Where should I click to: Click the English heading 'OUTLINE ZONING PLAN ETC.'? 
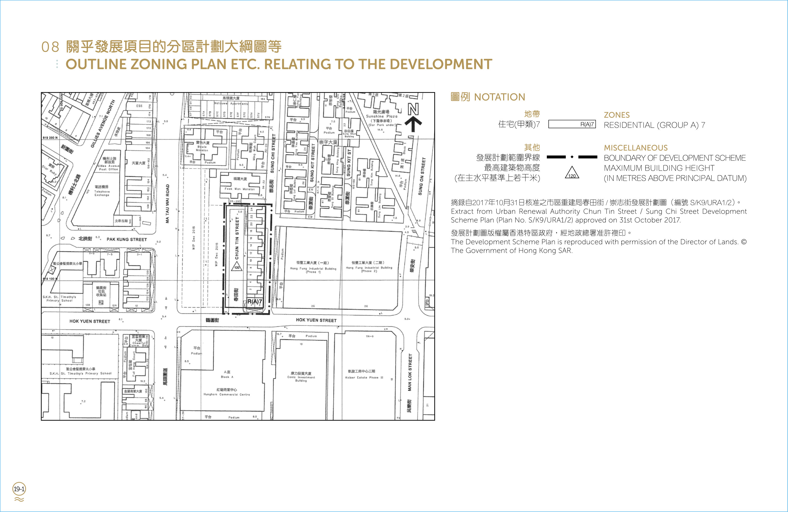(279, 64)
